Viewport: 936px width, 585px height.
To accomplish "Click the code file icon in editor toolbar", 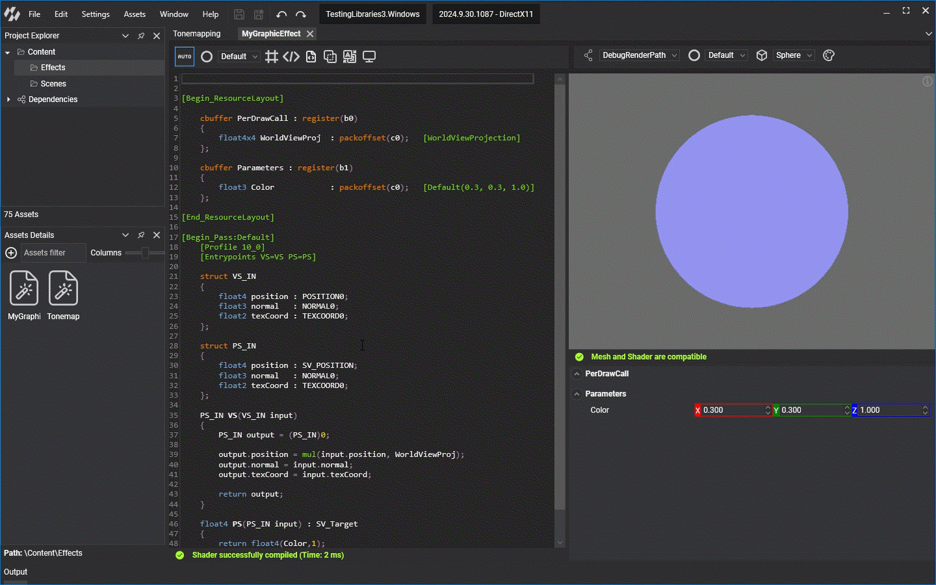I will coord(311,57).
